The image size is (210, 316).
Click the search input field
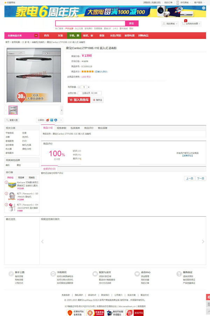[90, 23]
